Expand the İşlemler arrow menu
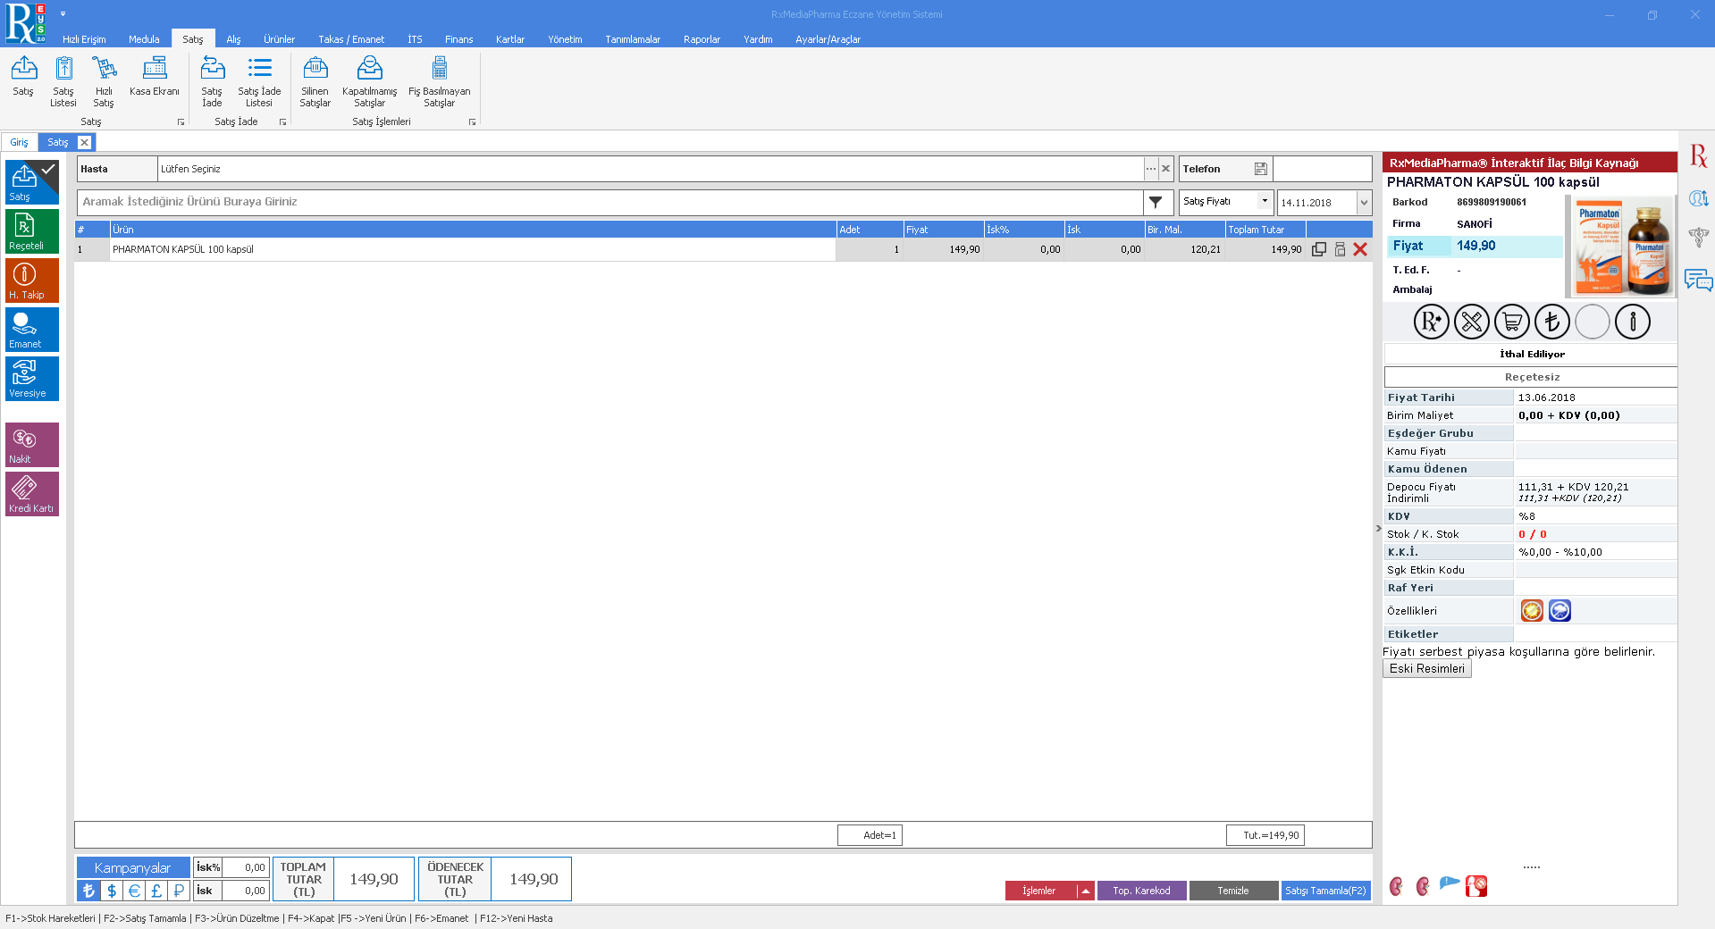Image resolution: width=1715 pixels, height=929 pixels. click(x=1086, y=891)
